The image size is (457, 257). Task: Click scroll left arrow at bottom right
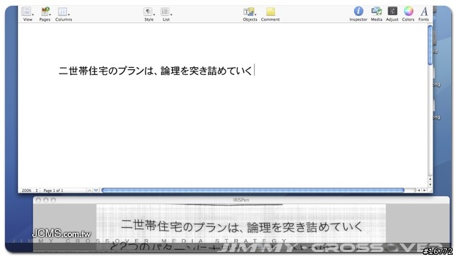[x=419, y=191]
